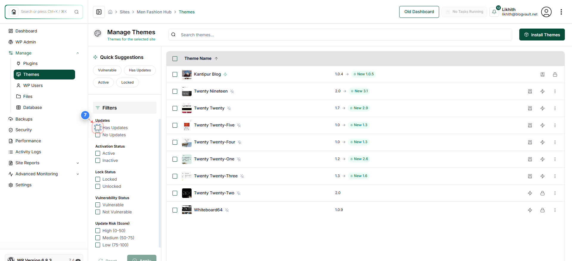Open the user profile avatar
Viewport: 572px width, 261px height.
(546, 12)
